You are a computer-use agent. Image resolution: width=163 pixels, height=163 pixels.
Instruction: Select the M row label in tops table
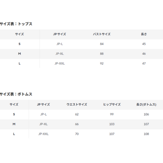(20, 54)
